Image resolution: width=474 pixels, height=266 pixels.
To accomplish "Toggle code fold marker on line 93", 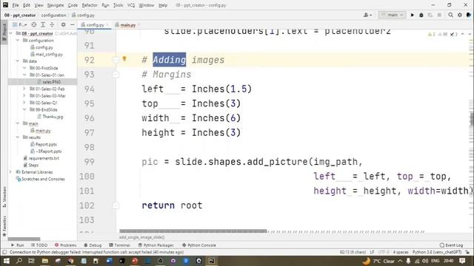I will point(116,75).
